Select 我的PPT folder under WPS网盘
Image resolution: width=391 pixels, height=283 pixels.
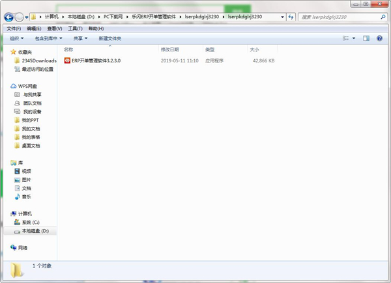point(30,120)
